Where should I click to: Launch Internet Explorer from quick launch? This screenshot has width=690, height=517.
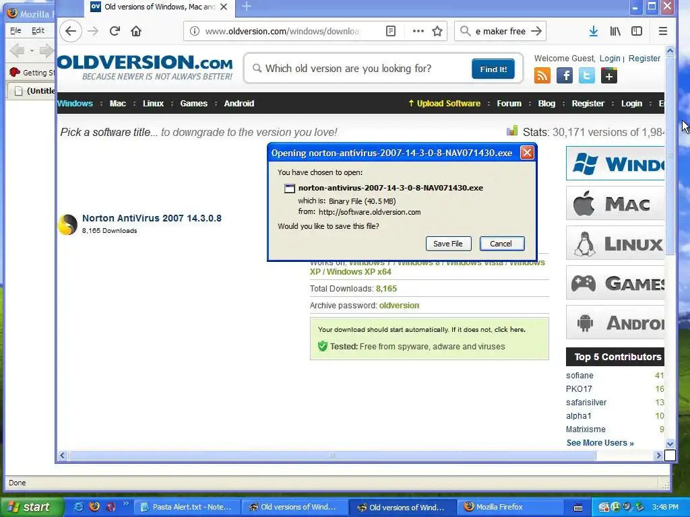coord(78,507)
